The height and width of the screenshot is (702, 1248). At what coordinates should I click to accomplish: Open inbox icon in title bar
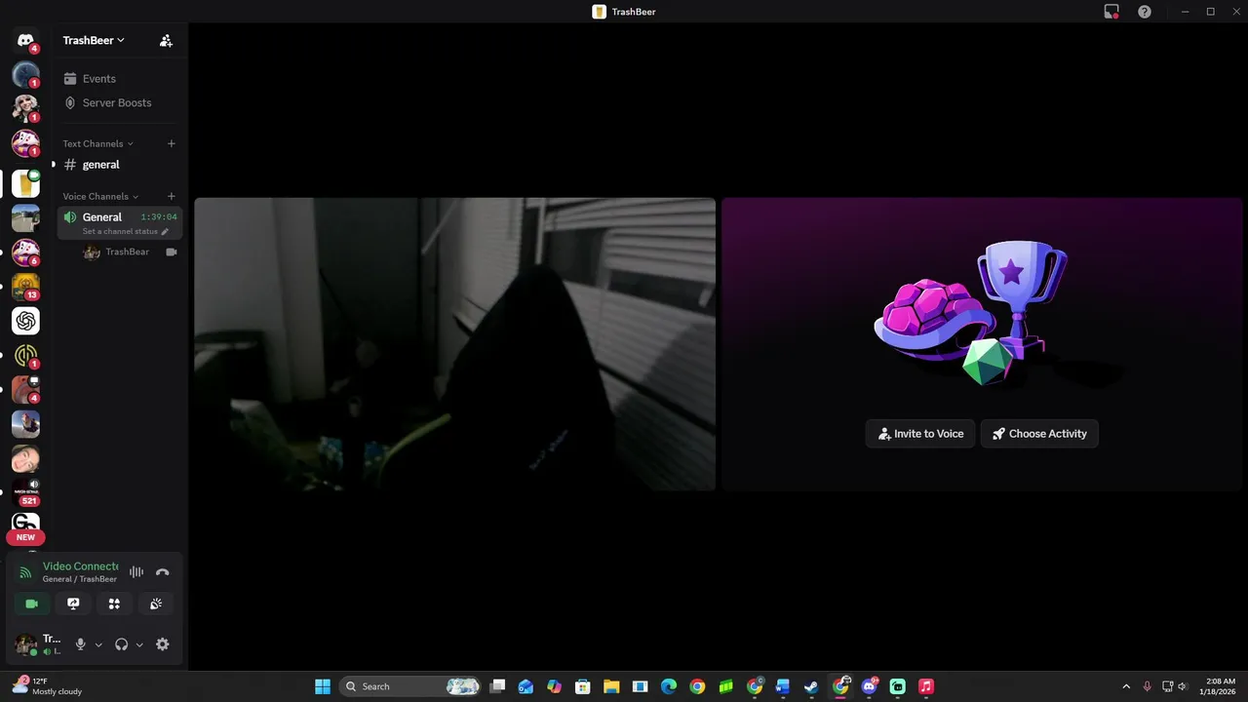(1111, 12)
